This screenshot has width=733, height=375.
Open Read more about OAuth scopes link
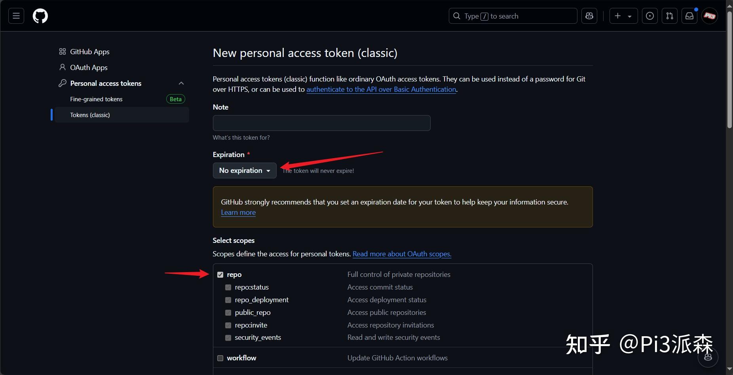pyautogui.click(x=402, y=254)
